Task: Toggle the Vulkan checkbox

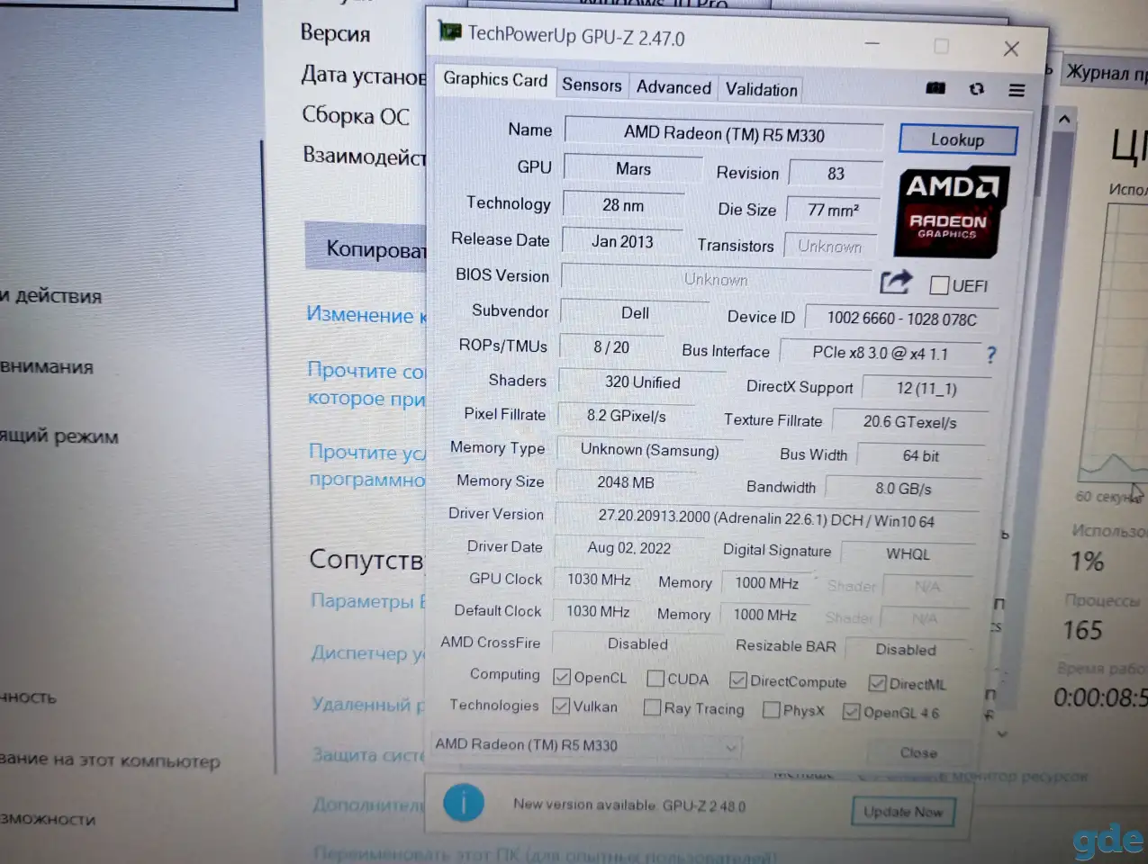Action: [561, 706]
